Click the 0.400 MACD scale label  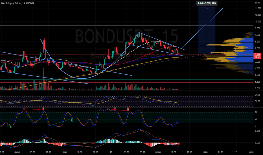tap(258, 131)
